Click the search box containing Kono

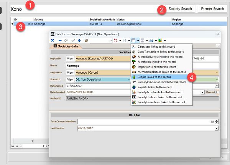[88, 9]
